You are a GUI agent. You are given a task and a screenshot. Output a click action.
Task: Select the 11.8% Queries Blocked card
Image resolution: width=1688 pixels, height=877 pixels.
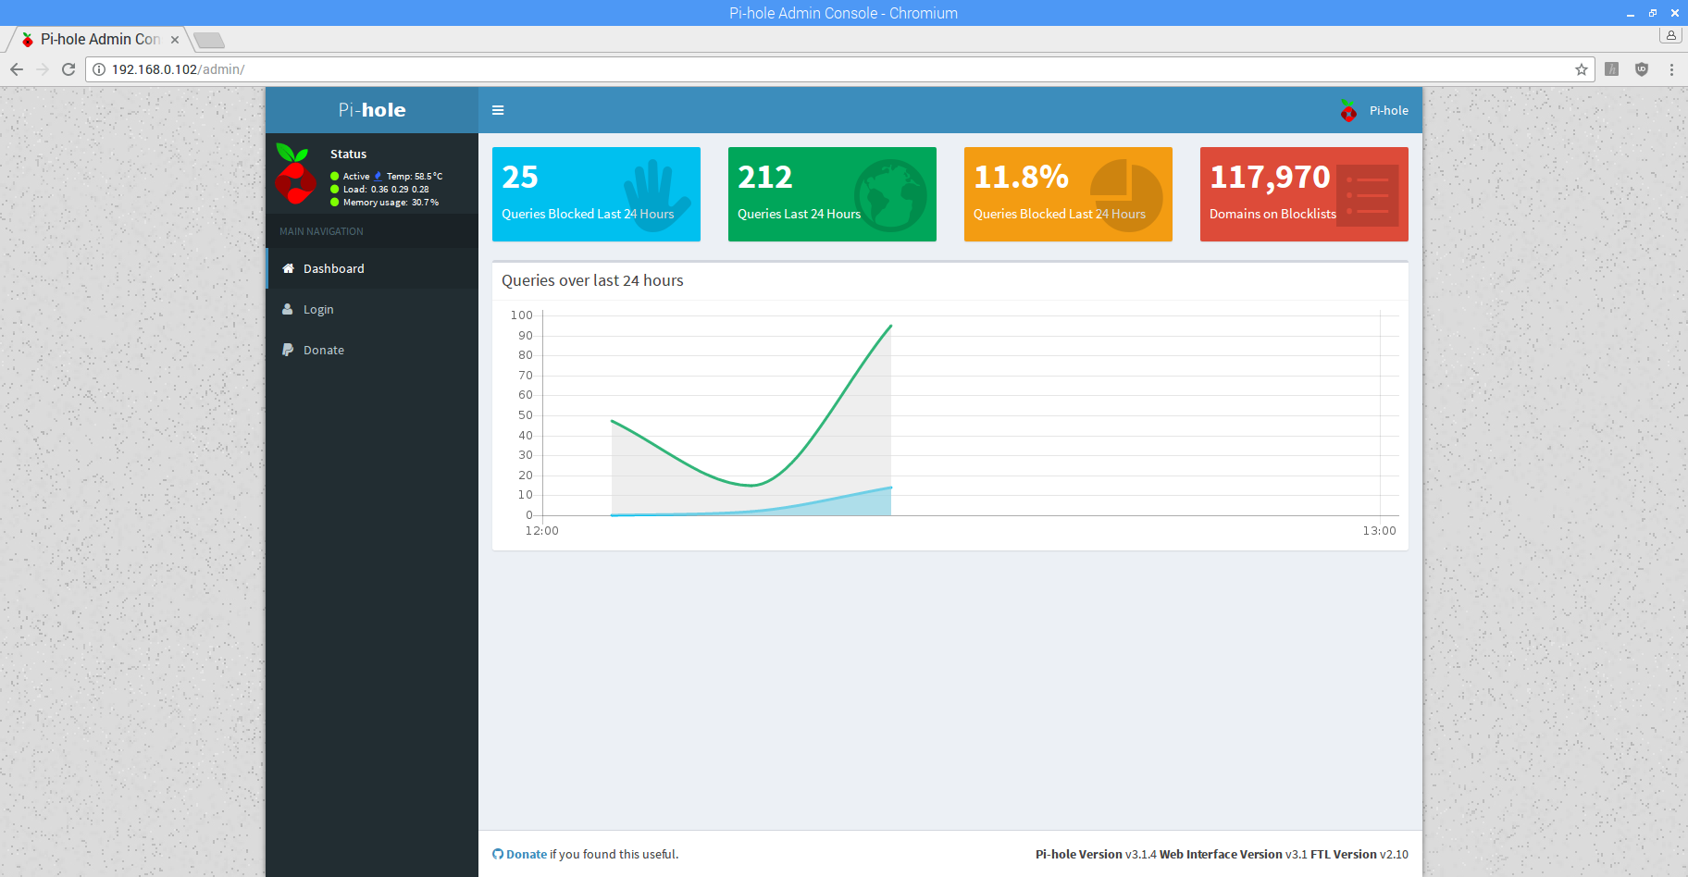point(1068,194)
